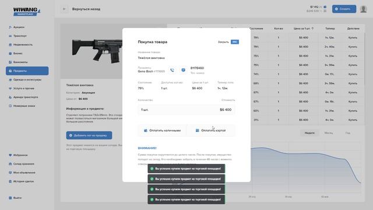Open Избранное heart icon

point(10,155)
